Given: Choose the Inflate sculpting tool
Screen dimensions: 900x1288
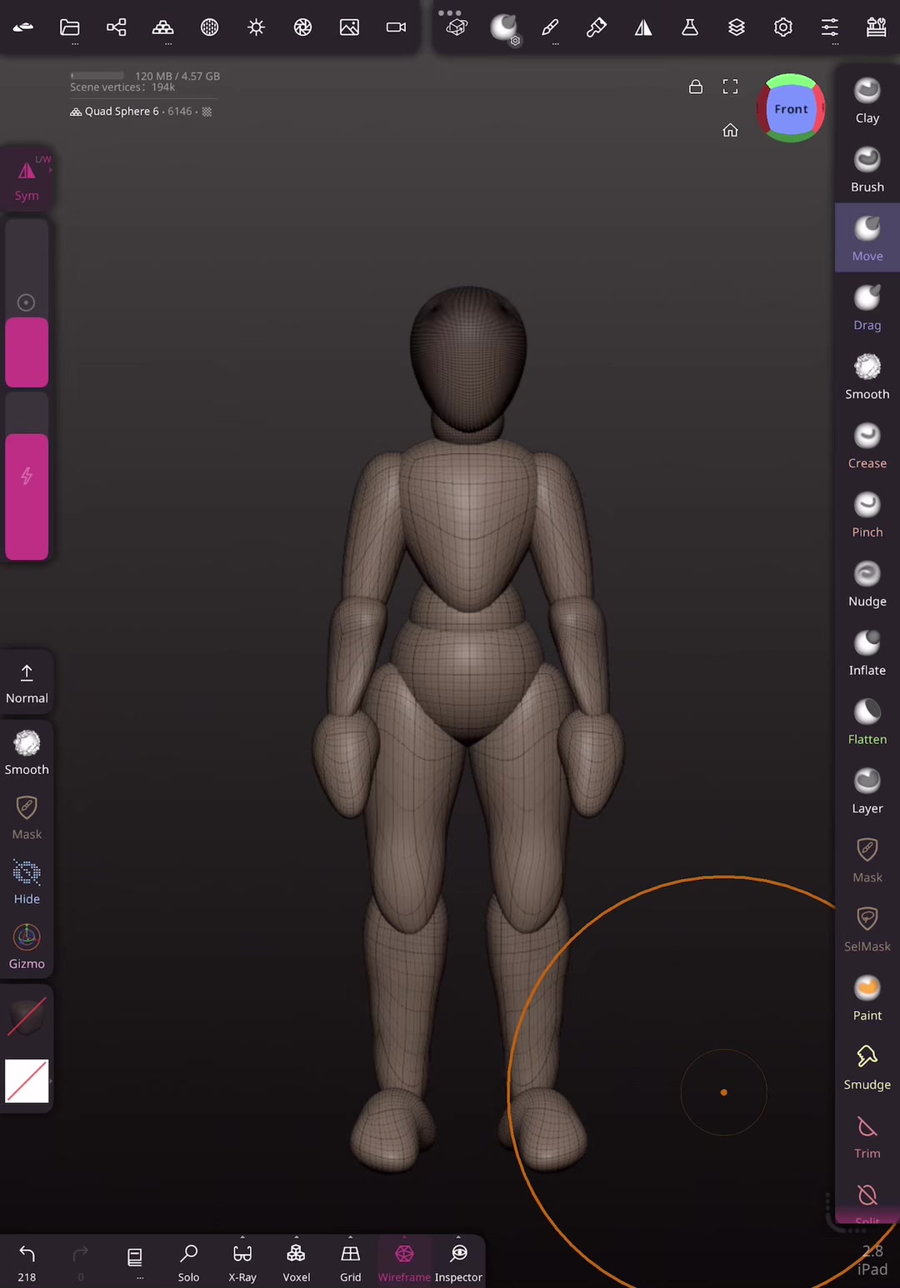Looking at the screenshot, I should pyautogui.click(x=867, y=652).
